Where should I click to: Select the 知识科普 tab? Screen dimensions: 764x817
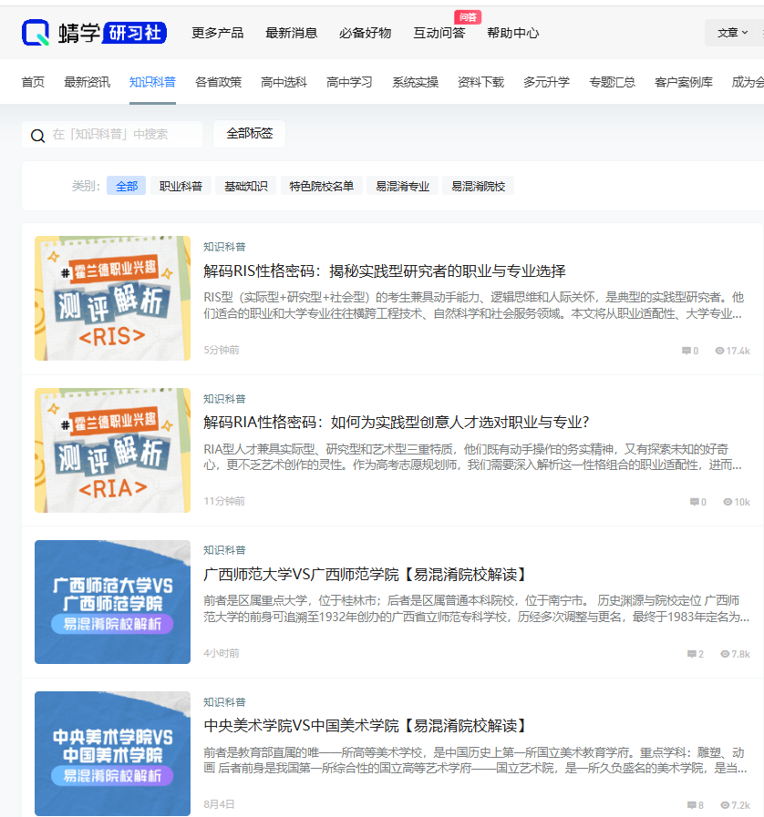coord(152,82)
